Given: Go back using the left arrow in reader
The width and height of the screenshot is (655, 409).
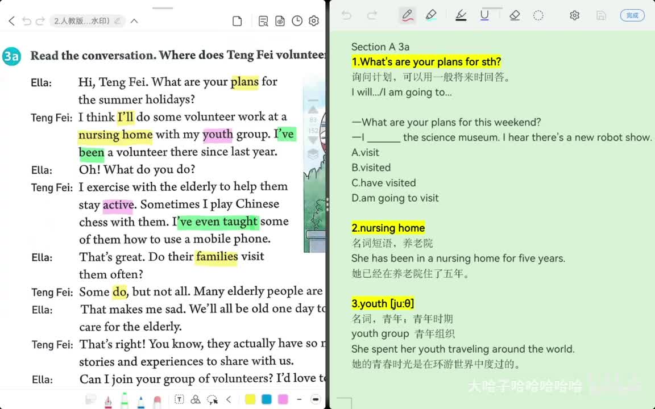Looking at the screenshot, I should pyautogui.click(x=12, y=21).
